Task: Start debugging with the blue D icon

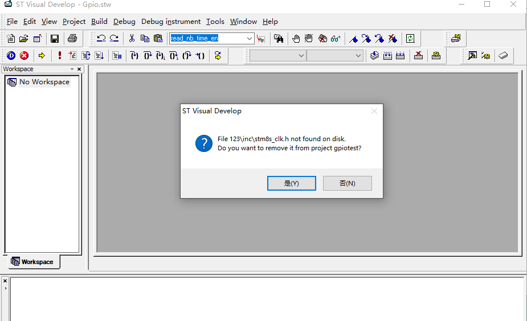Action: [11, 55]
